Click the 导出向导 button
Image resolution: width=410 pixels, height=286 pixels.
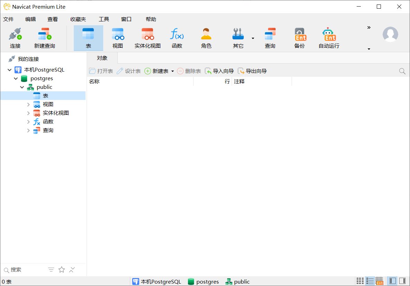click(252, 71)
